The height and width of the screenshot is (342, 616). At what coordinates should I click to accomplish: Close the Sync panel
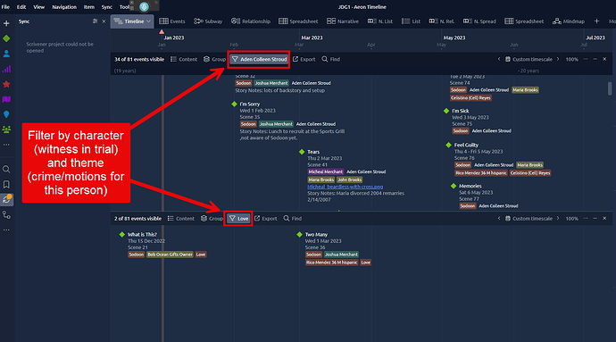click(x=104, y=21)
